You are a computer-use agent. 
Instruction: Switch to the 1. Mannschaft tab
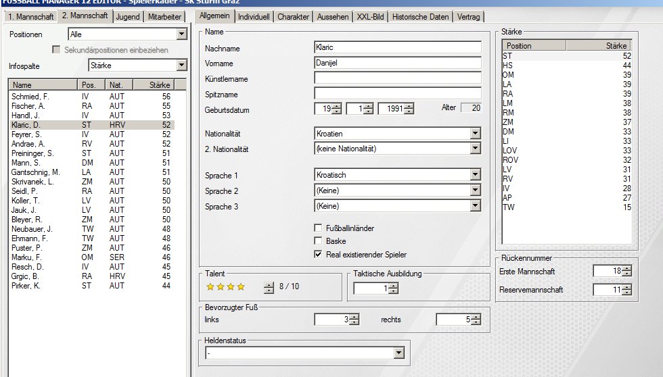click(x=31, y=17)
